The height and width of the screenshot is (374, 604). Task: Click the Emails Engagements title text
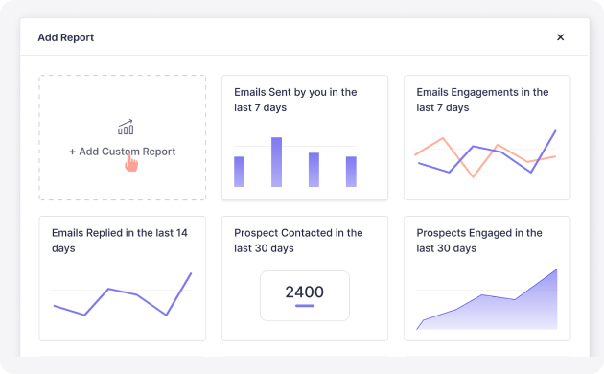coord(482,100)
